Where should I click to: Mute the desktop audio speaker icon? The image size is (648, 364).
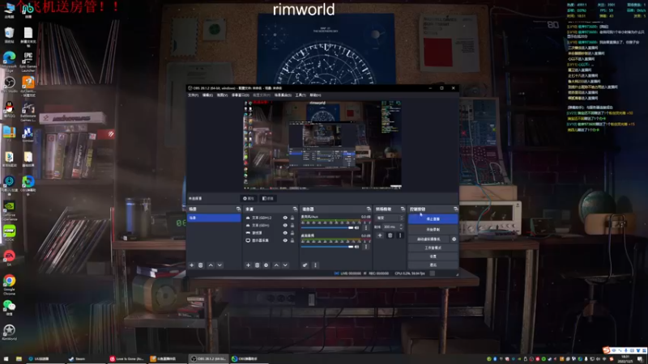357,247
